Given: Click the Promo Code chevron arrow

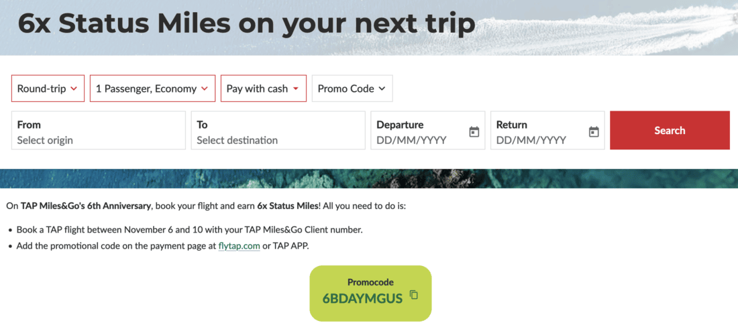Looking at the screenshot, I should coord(382,88).
